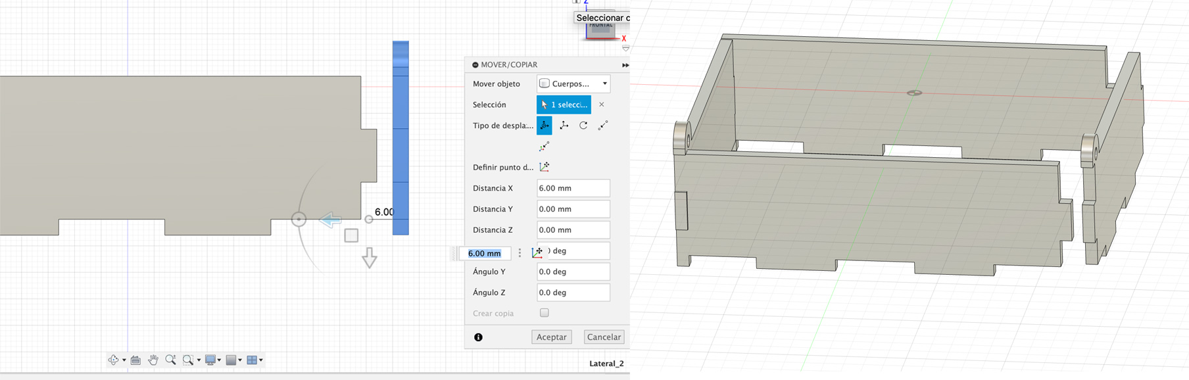Pick the Rotate displacement type icon
Viewport: 1189px width, 380px height.
(x=583, y=125)
